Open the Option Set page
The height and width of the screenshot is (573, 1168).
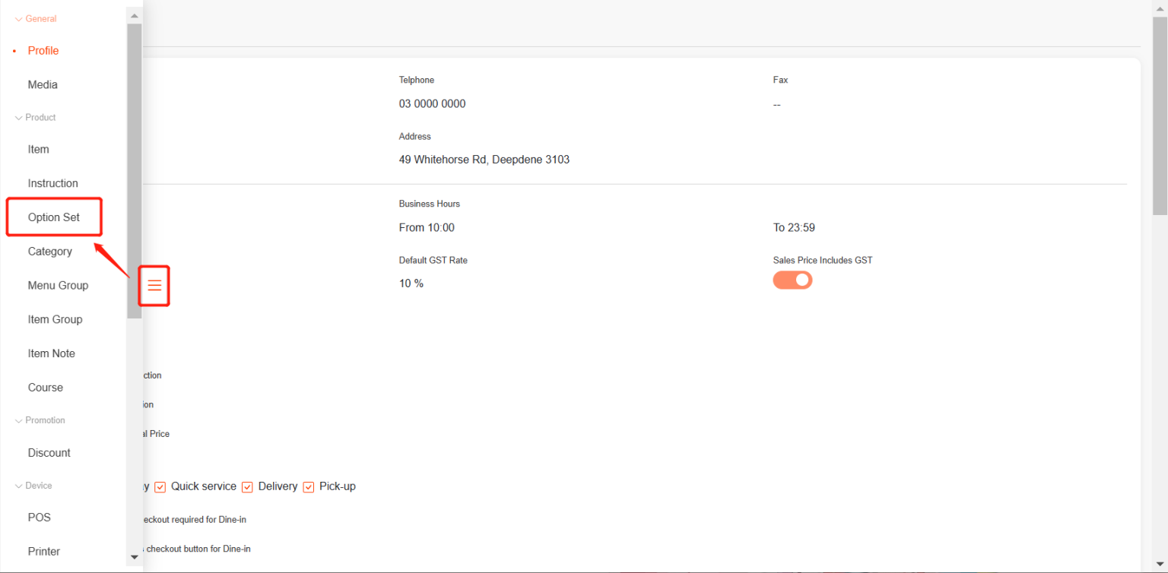point(54,217)
